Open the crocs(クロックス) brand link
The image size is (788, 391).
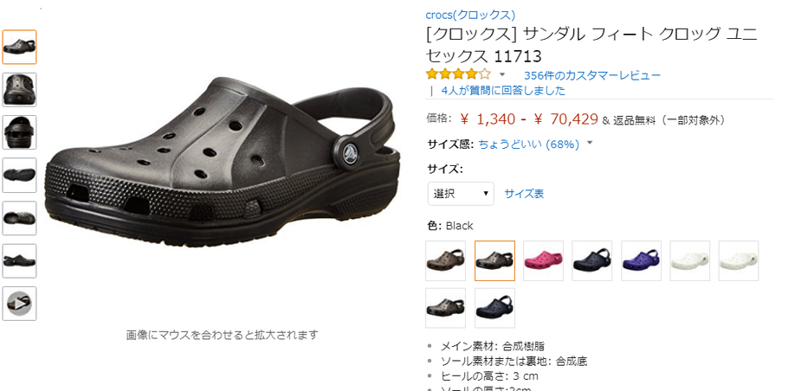pos(470,15)
